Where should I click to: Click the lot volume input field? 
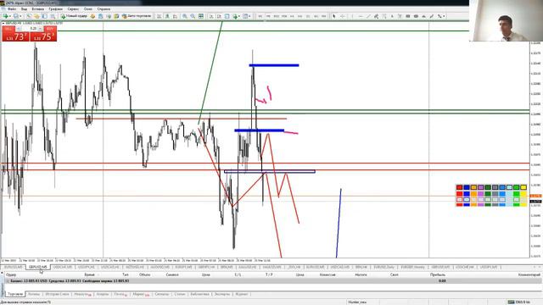(x=30, y=29)
